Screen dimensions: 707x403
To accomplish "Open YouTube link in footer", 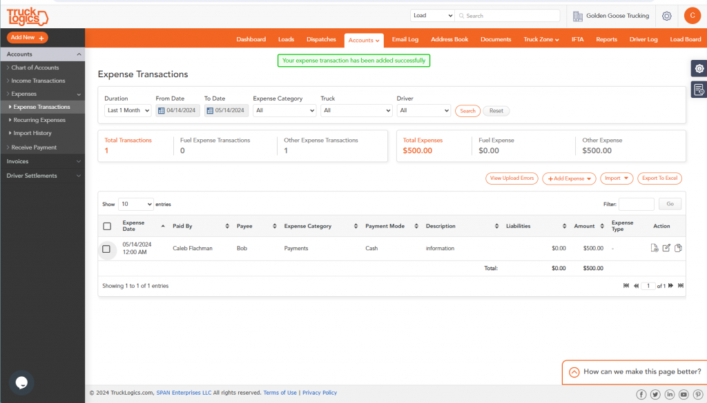I will tap(684, 395).
